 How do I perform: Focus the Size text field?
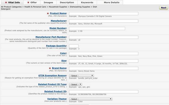(104, 61)
